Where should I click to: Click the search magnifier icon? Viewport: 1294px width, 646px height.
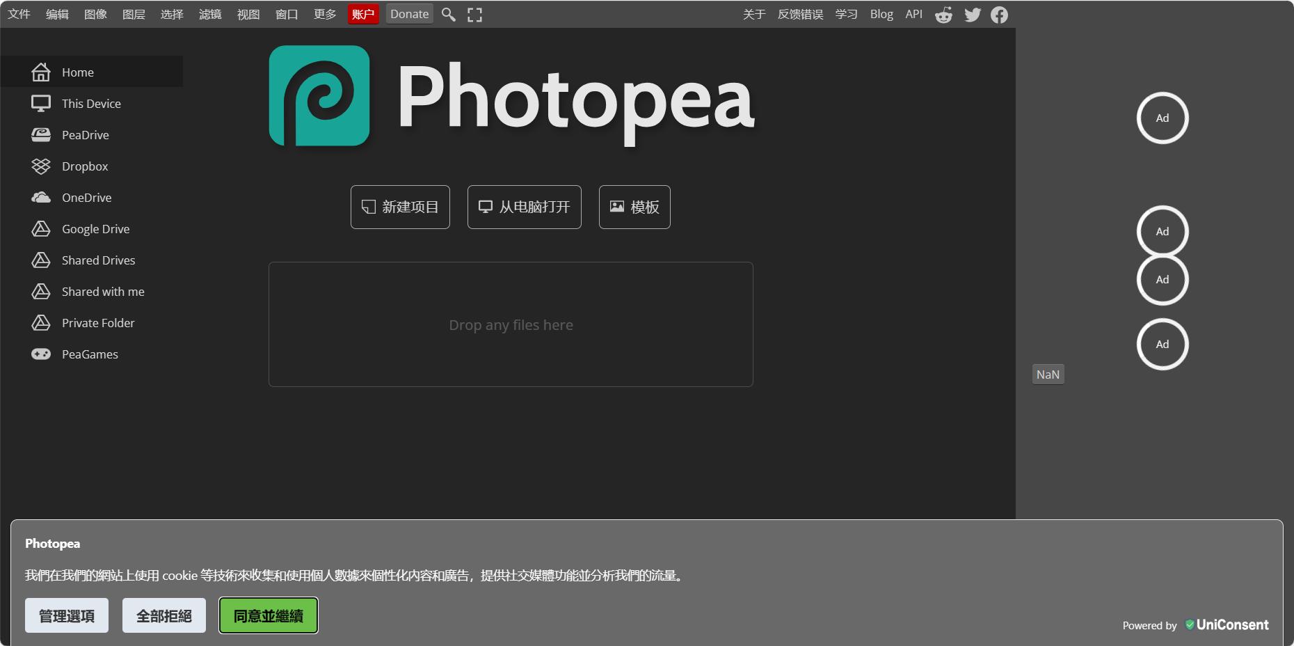coord(449,15)
